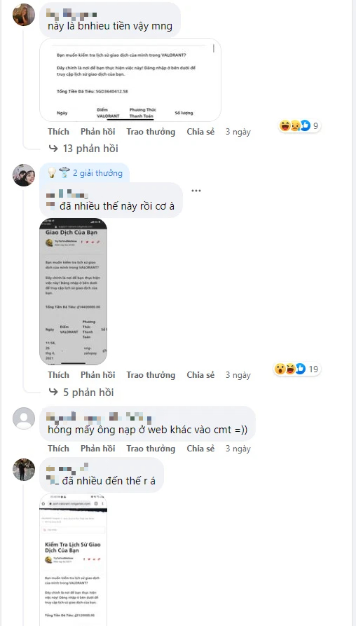Screen dimensions: 356x626
Task: Open the SGD transaction screenshot in first comment
Action: tap(130, 80)
